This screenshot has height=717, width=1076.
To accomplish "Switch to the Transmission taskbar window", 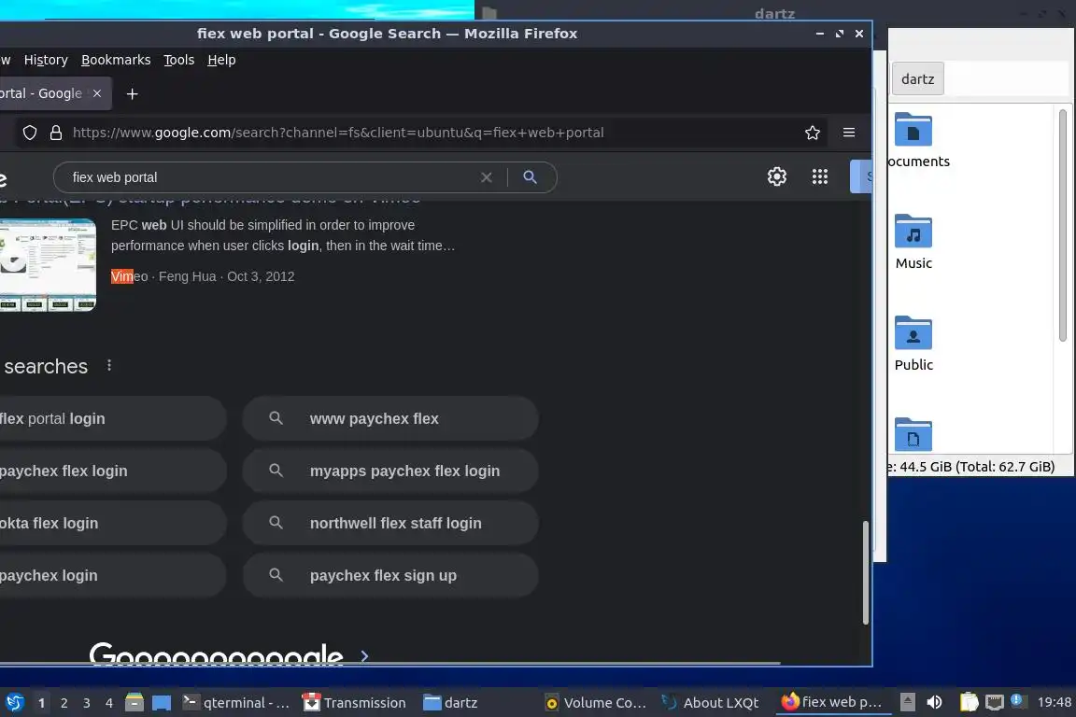I will (355, 703).
